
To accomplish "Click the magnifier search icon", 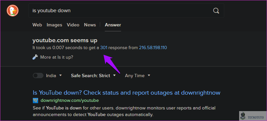I will point(216,11).
